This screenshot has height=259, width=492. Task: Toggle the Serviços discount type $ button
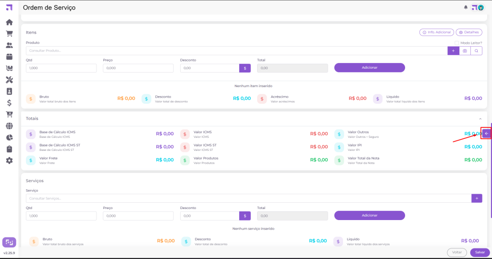245,216
